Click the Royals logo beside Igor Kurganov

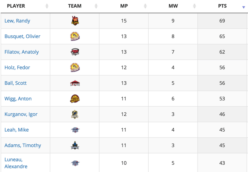[75, 114]
